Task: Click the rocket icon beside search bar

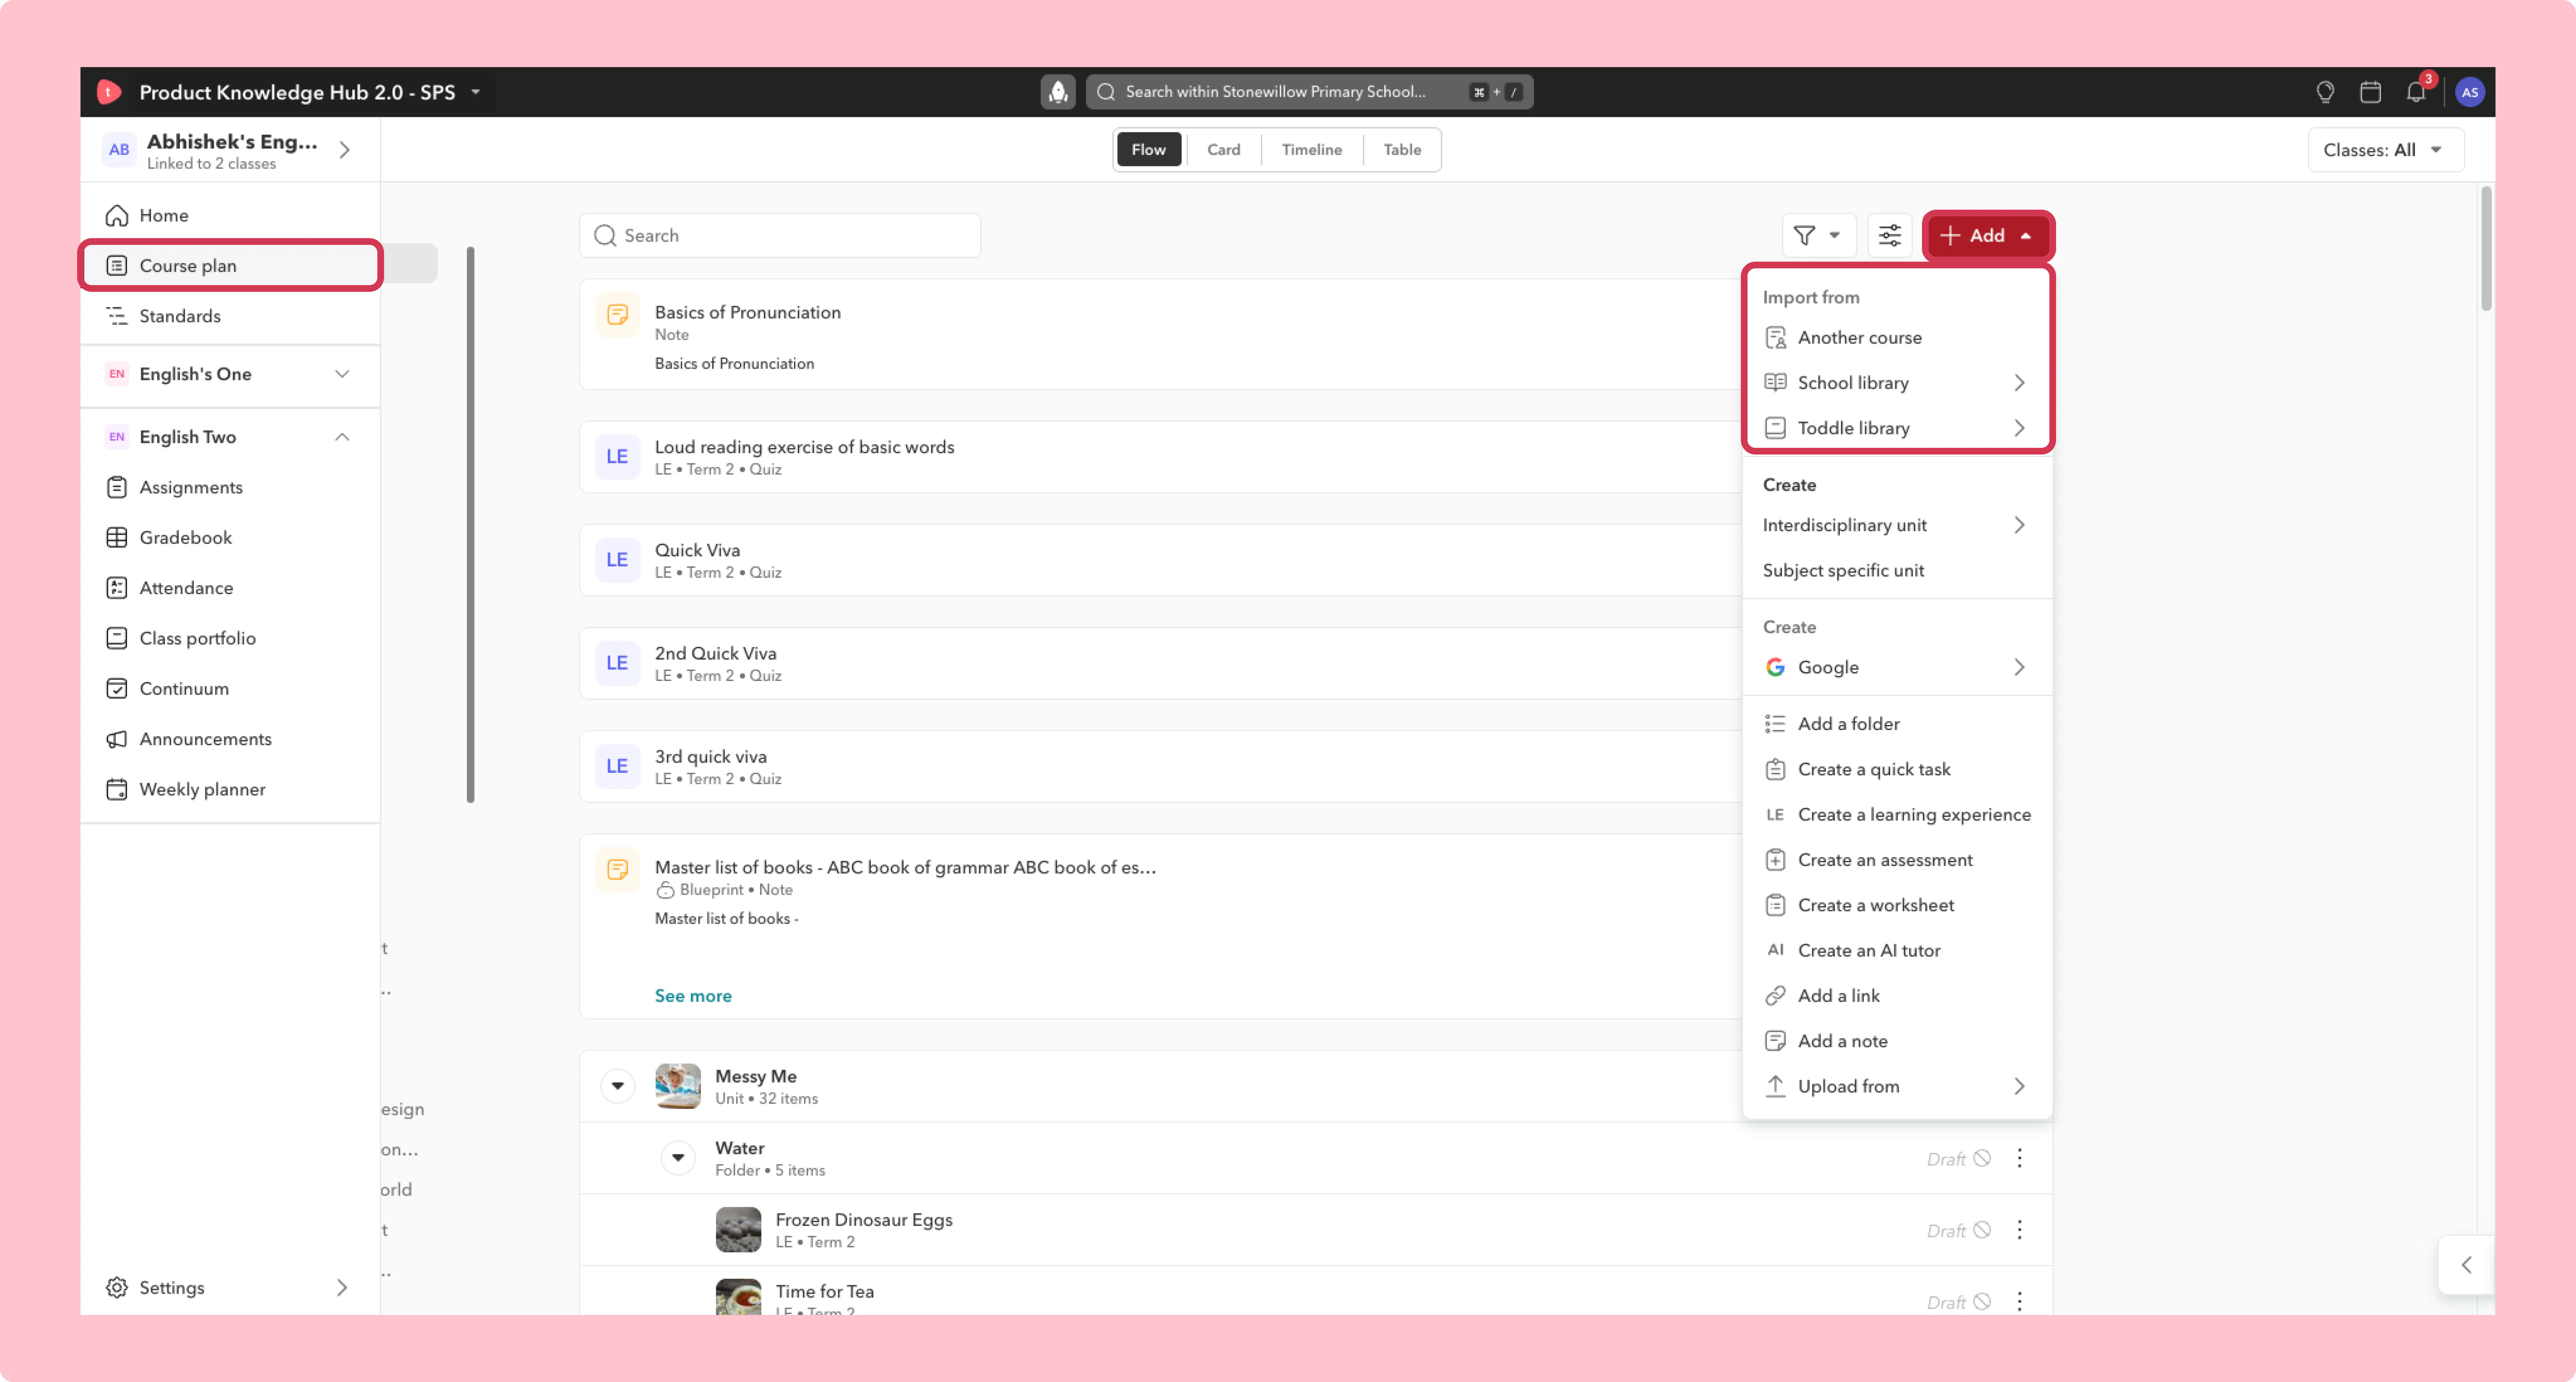Action: click(1057, 92)
